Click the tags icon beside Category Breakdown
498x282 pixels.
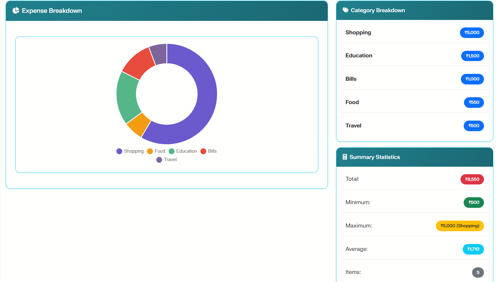coord(345,10)
